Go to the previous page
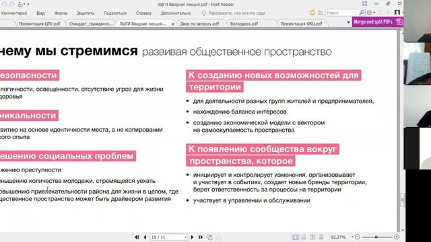Image resolution: width=431 pixels, height=242 pixels. coord(145,237)
